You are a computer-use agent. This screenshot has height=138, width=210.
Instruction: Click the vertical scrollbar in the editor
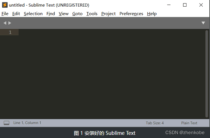click(x=206, y=74)
